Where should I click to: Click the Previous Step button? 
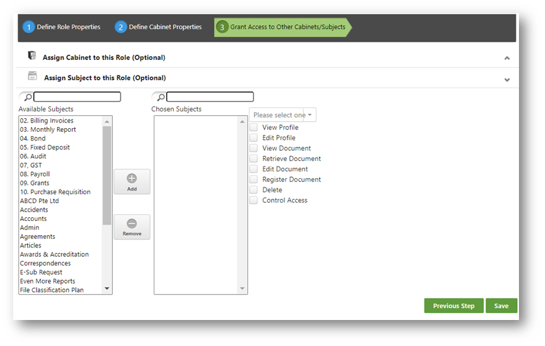point(454,306)
